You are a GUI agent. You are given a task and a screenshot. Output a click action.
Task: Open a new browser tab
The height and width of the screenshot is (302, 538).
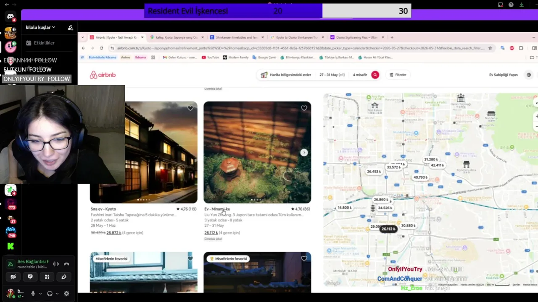point(392,37)
